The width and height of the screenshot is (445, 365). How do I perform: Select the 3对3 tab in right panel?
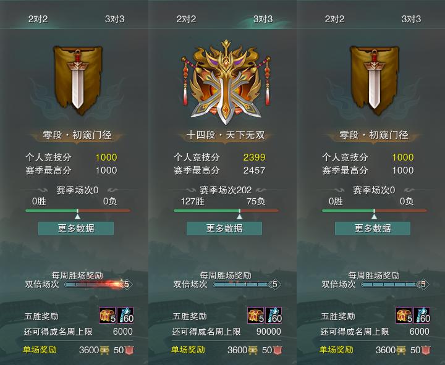click(x=411, y=19)
